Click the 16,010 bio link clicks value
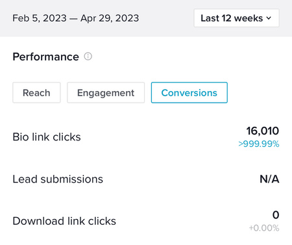 [x=263, y=131]
